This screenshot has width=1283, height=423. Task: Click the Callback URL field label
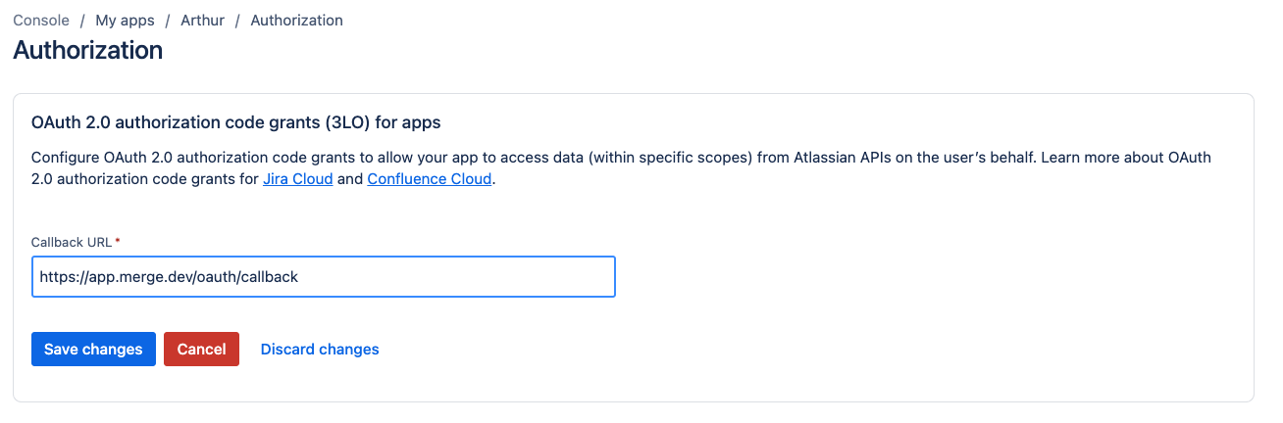72,242
